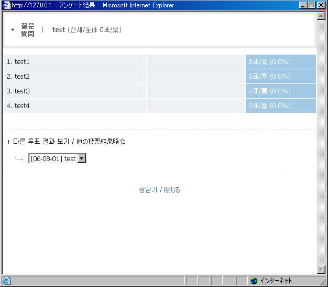The width and height of the screenshot is (328, 287).
Task: Select the '1. test1' answer row text
Action: click(18, 62)
